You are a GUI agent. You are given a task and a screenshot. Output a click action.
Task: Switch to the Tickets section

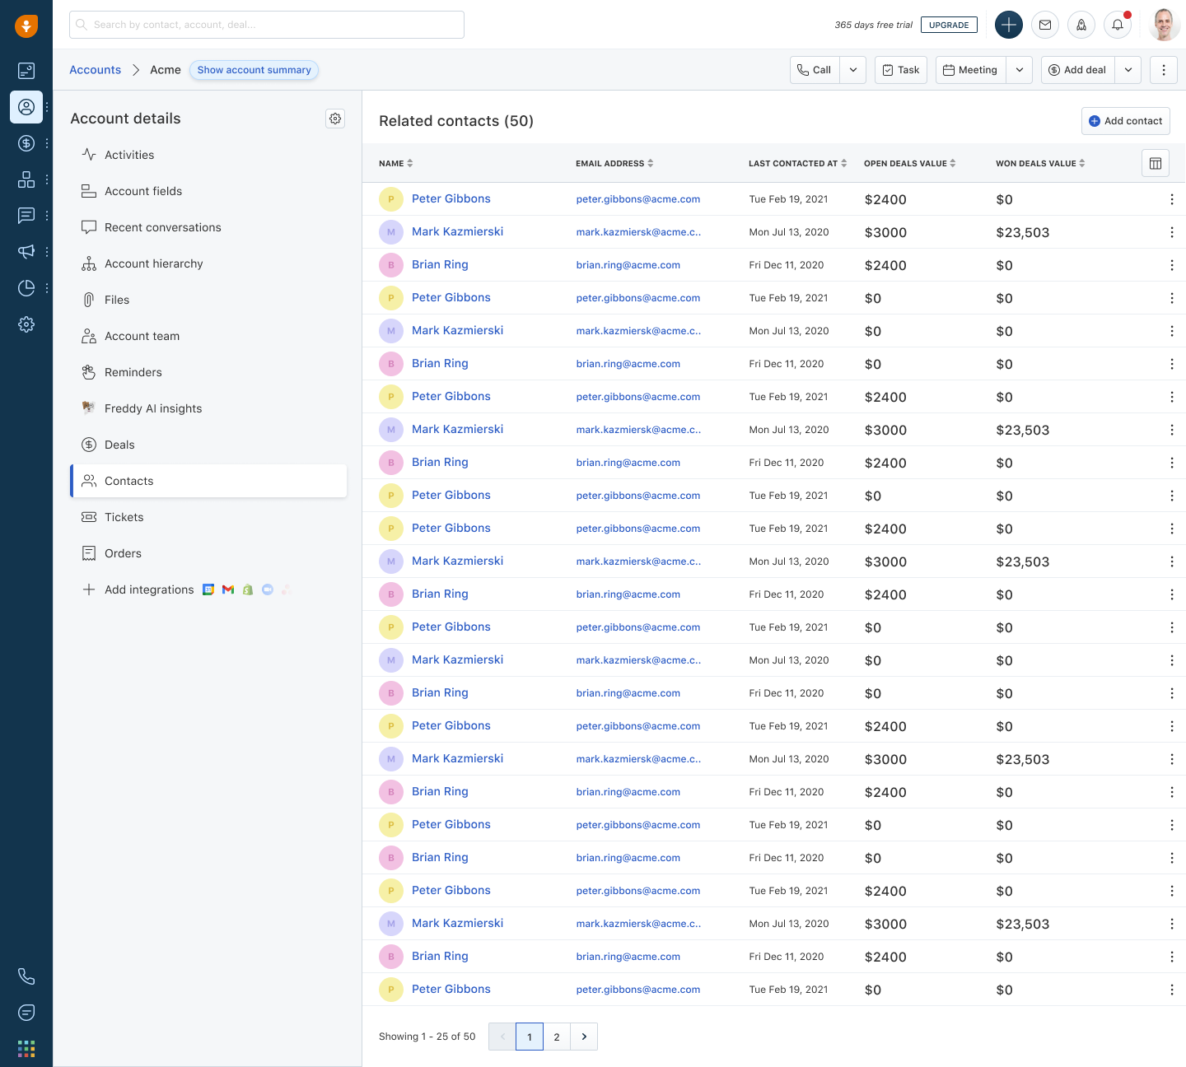coord(124,517)
